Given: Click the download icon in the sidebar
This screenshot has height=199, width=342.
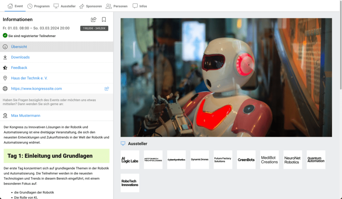Looking at the screenshot, I should pos(5,57).
